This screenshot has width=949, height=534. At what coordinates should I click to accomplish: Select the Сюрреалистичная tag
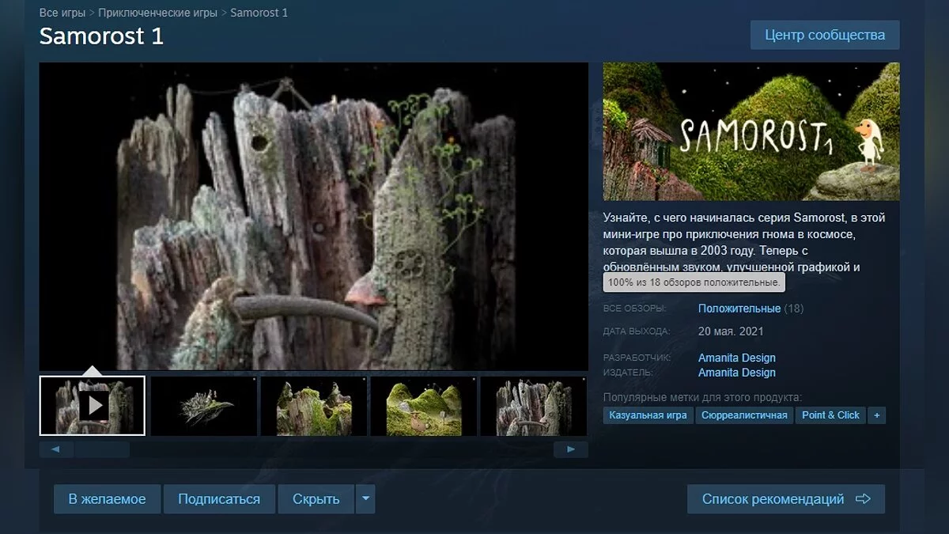click(x=744, y=415)
